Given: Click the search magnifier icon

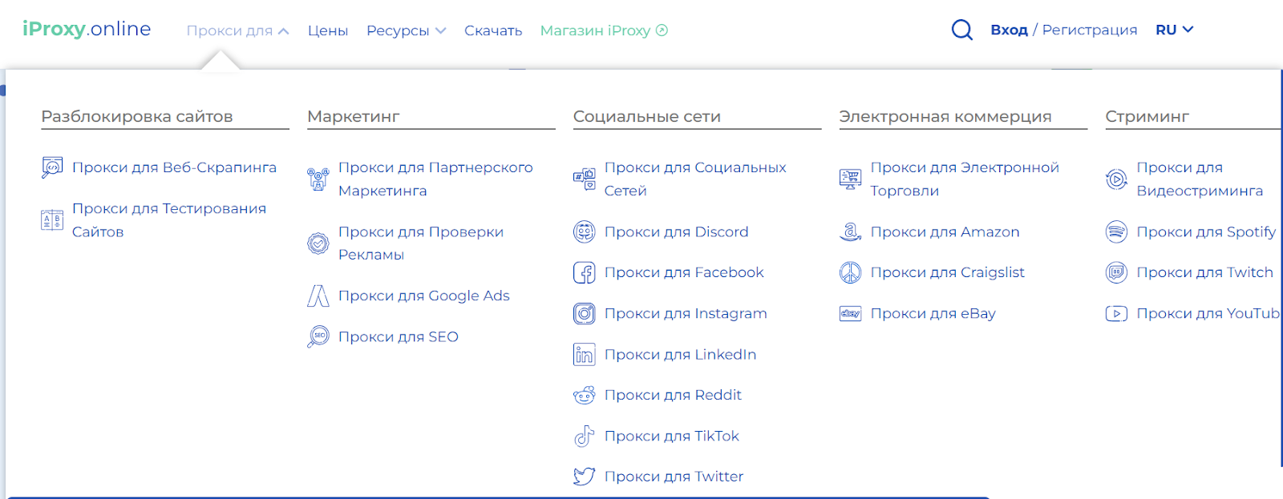Looking at the screenshot, I should tap(961, 30).
